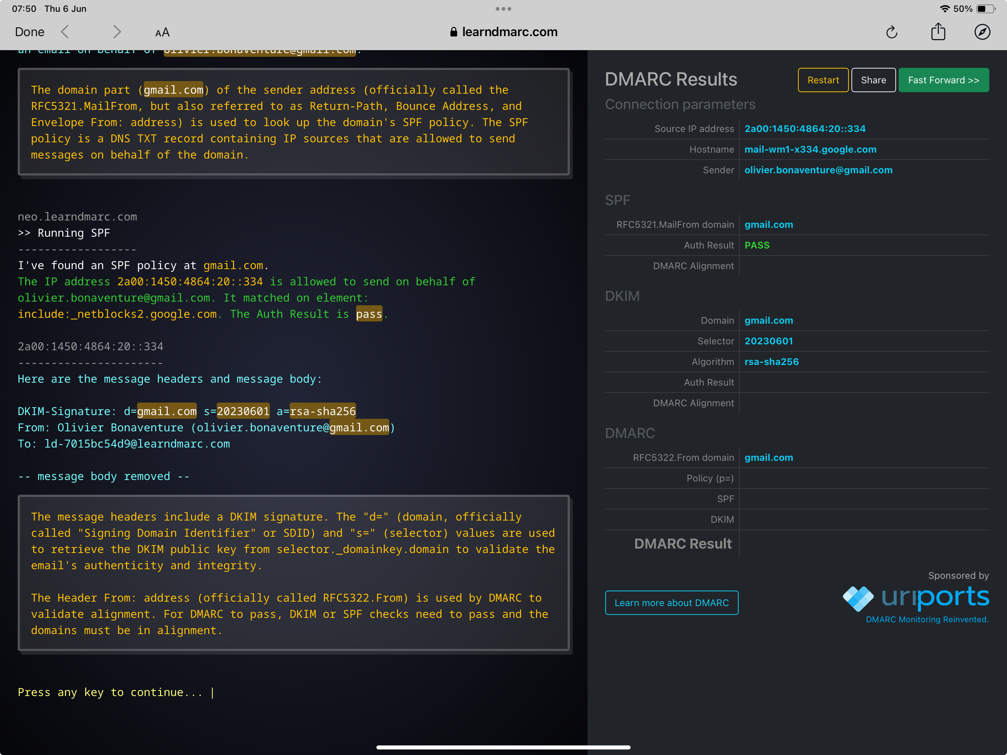Select source IP 2a00:1450:4864:20::334 value

[805, 129]
